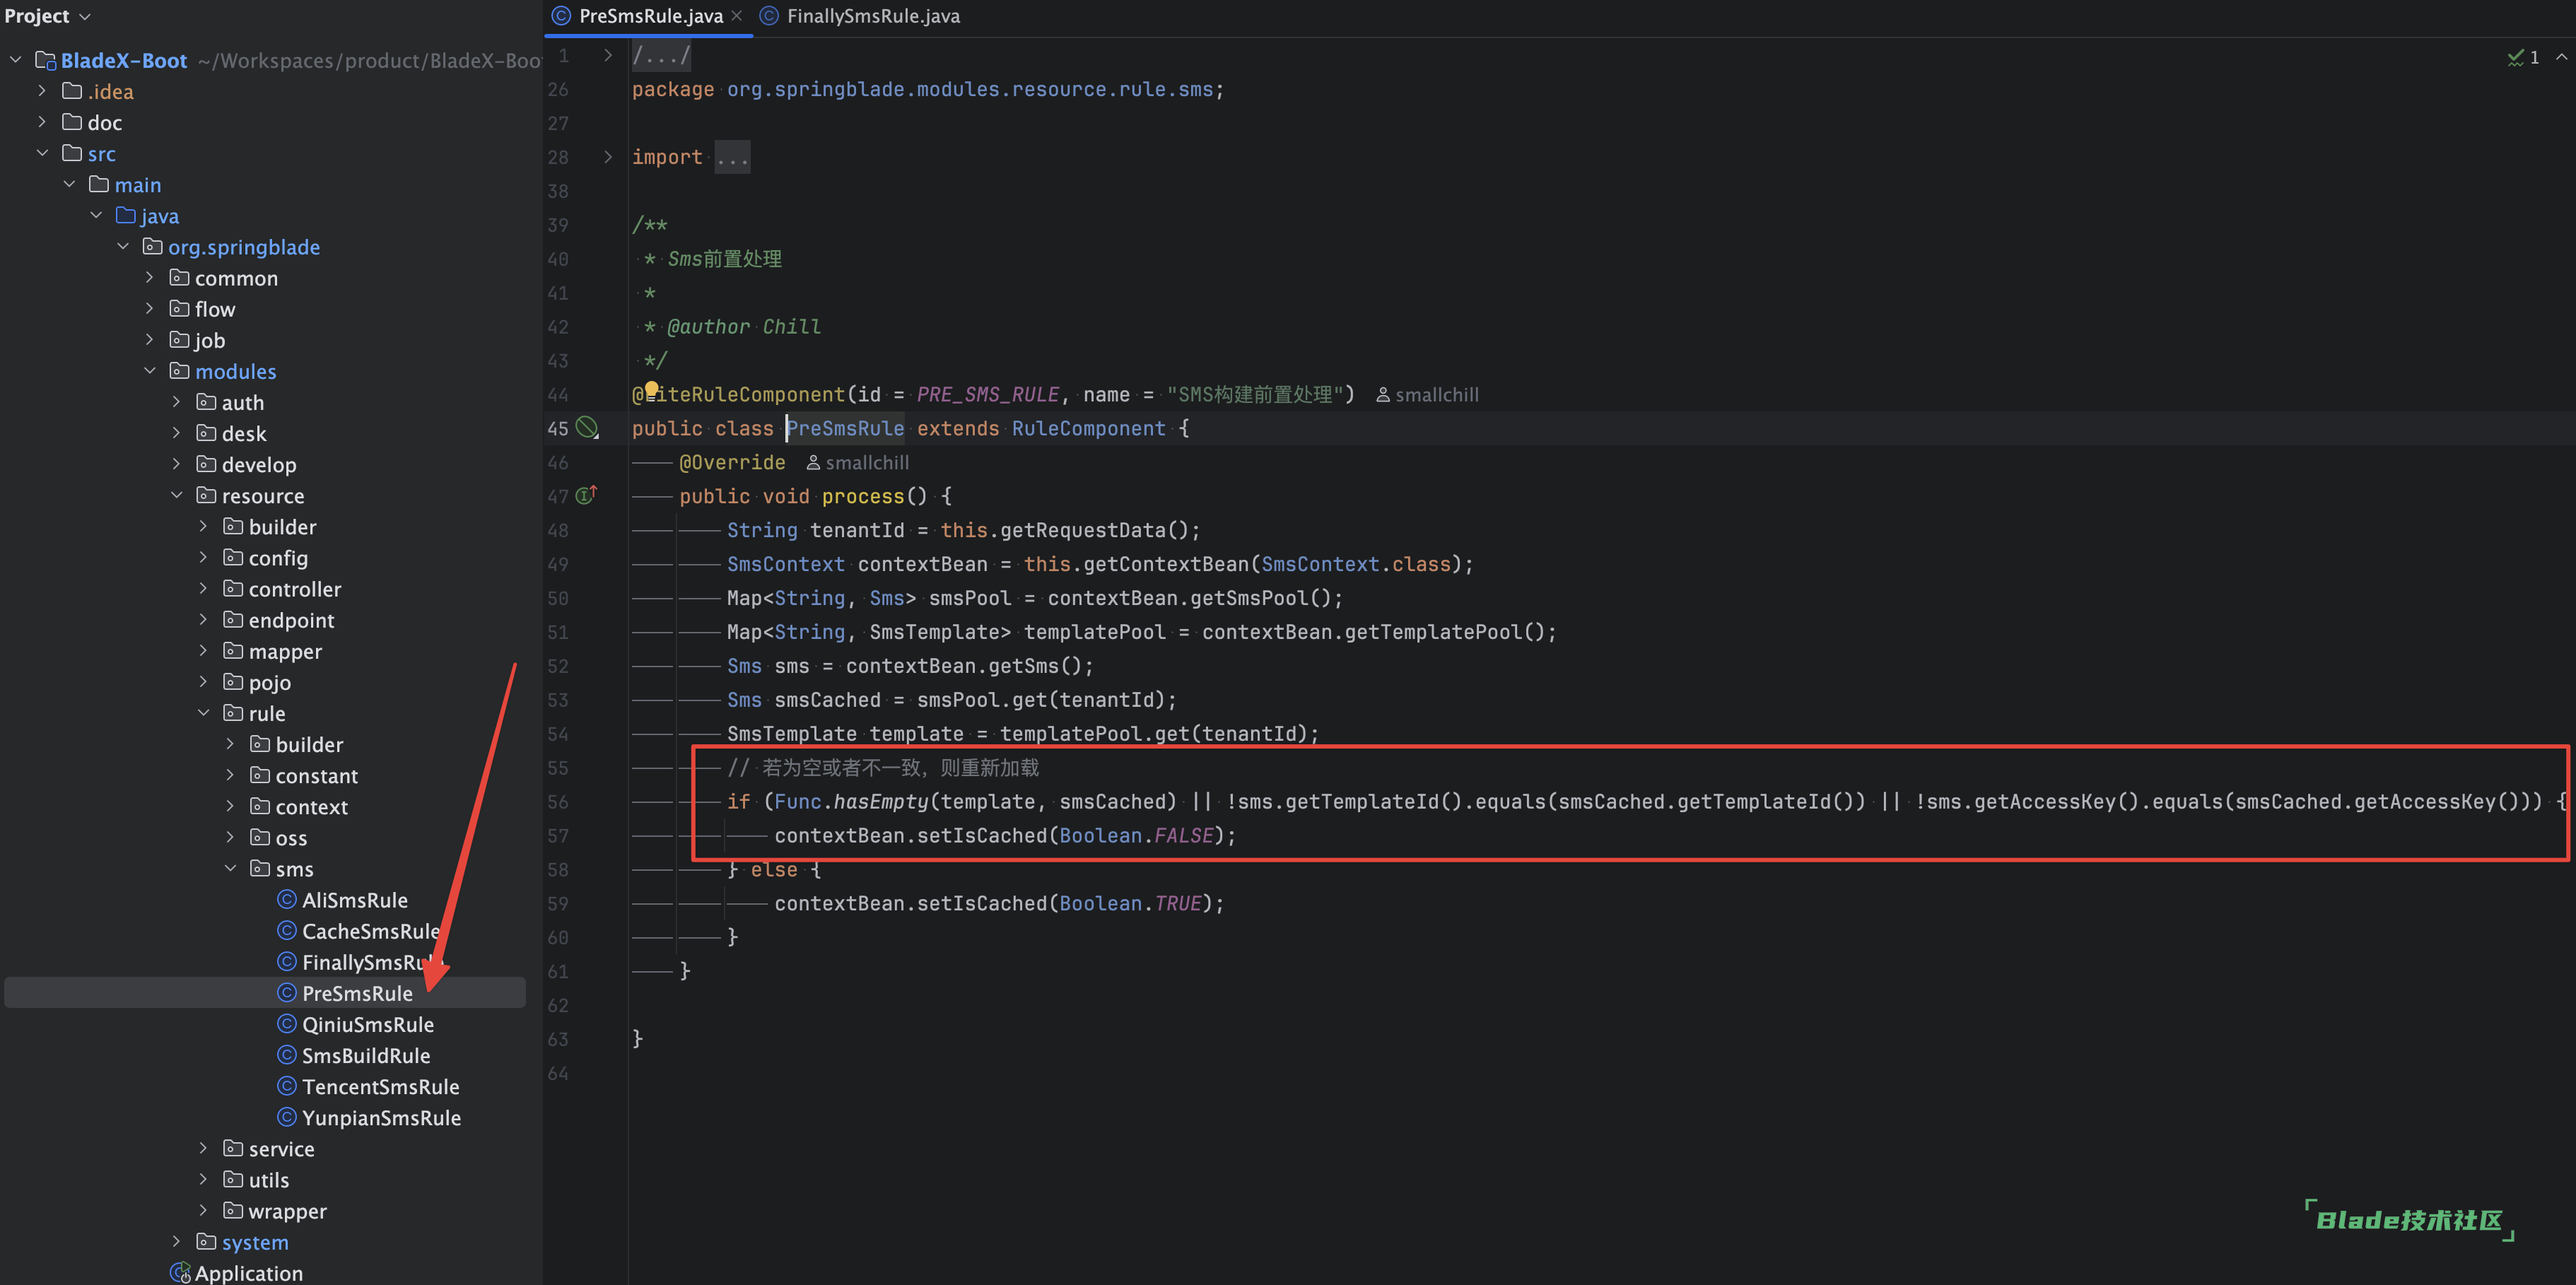
Task: Open the AliSmsRule class icon
Action: tap(287, 899)
